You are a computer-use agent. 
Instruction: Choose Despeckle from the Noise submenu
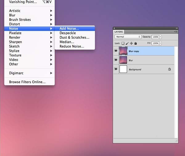(x=75, y=33)
